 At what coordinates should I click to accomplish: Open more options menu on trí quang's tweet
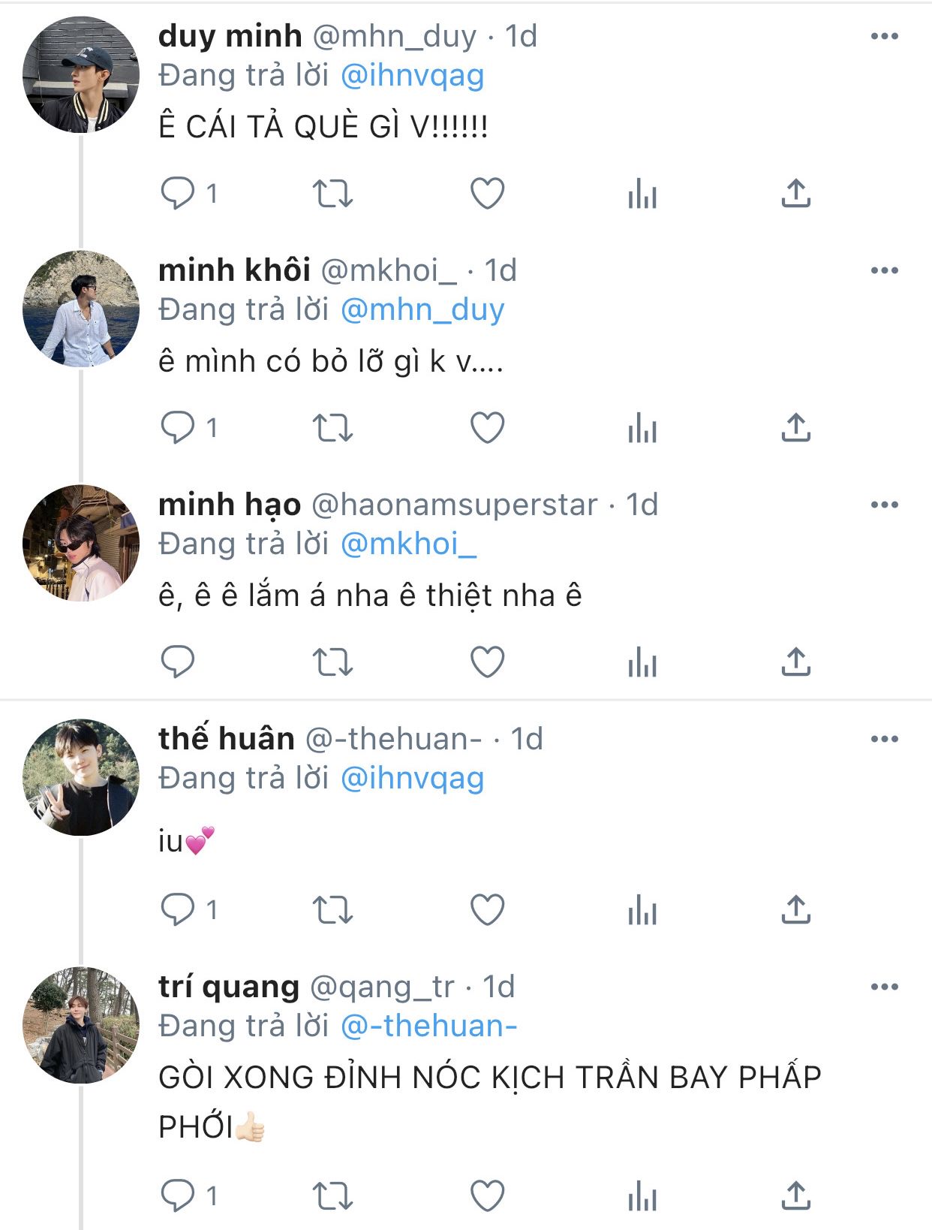coord(885,987)
